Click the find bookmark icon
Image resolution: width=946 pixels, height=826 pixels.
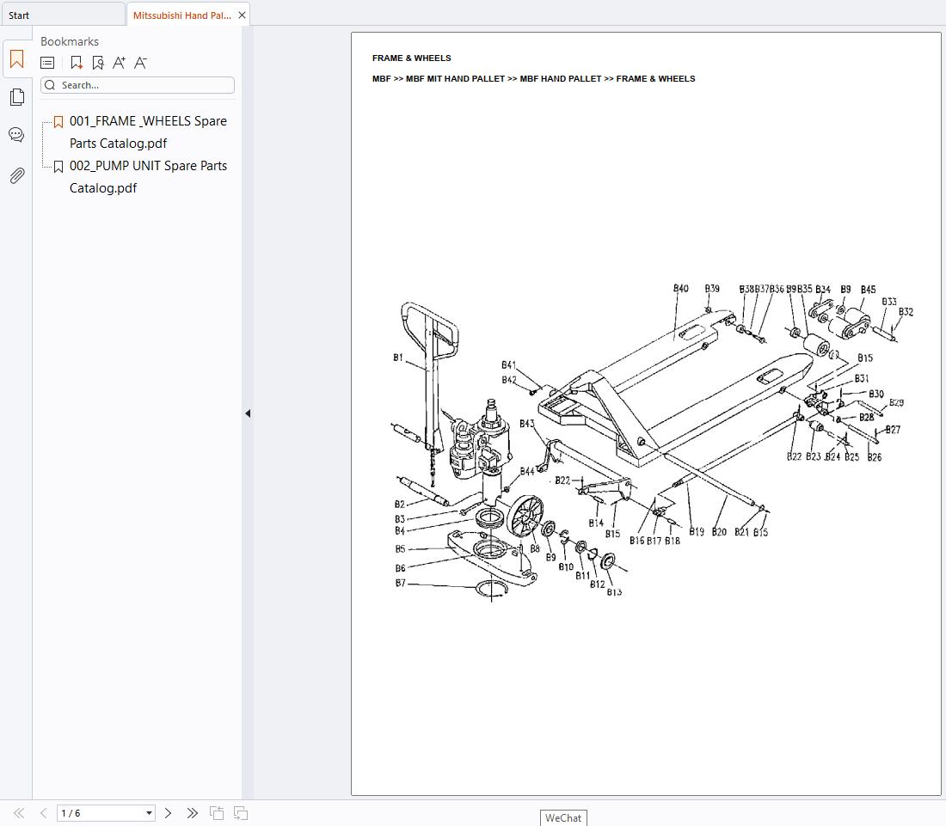pyautogui.click(x=97, y=63)
